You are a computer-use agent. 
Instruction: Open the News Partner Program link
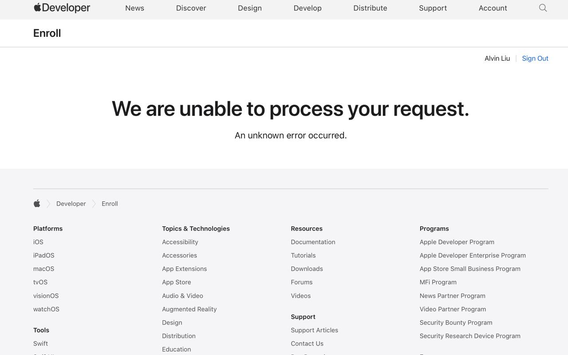[453, 296]
